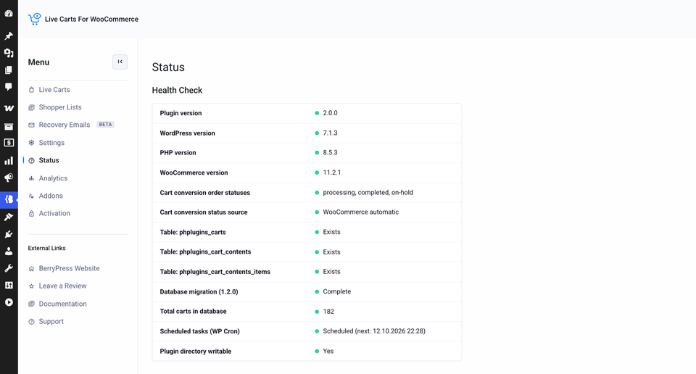Image resolution: width=696 pixels, height=374 pixels.
Task: Open Marketing megaphone icon
Action: 9,178
